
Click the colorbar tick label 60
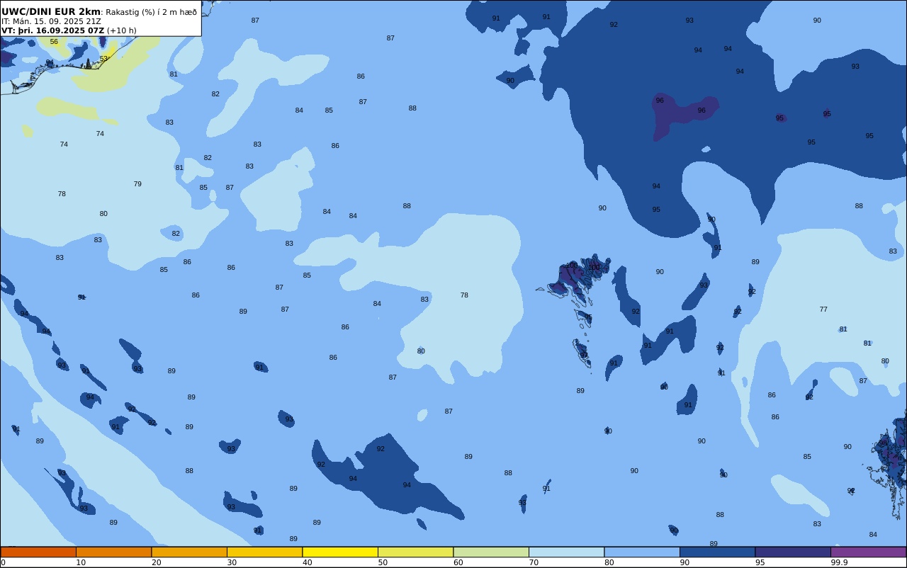point(458,562)
